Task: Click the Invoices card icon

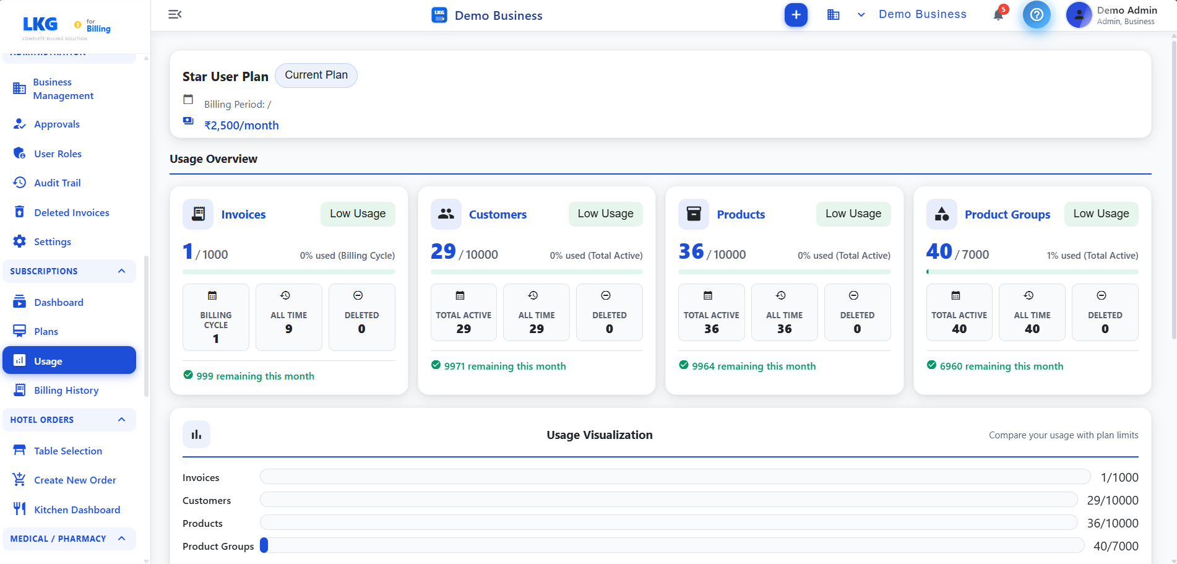Action: coord(198,214)
